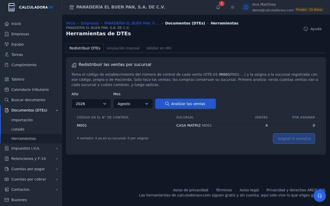Click the Asignar 0 venta(s) button
Viewport: 330px width, 206px height.
point(294,139)
